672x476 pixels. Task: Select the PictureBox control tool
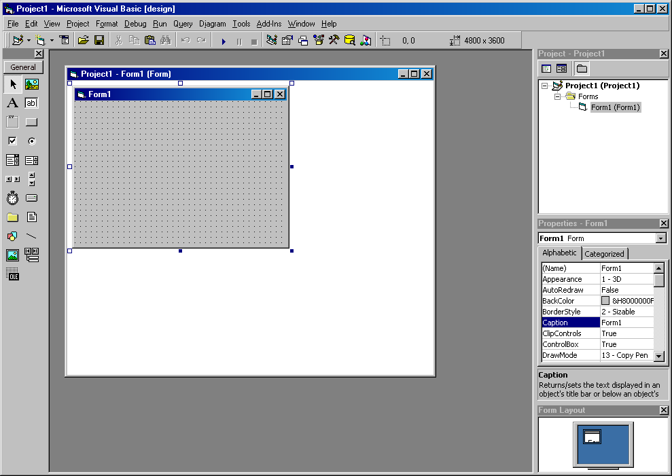[x=32, y=84]
